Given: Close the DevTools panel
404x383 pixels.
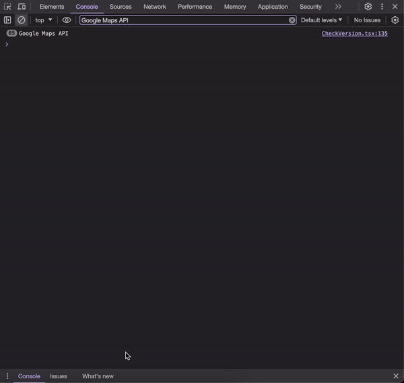Looking at the screenshot, I should (395, 7).
